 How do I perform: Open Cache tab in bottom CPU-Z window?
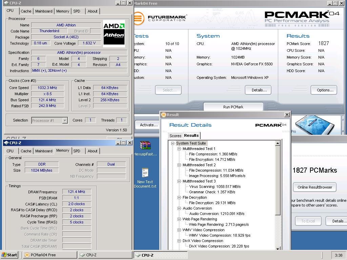pos(26,151)
